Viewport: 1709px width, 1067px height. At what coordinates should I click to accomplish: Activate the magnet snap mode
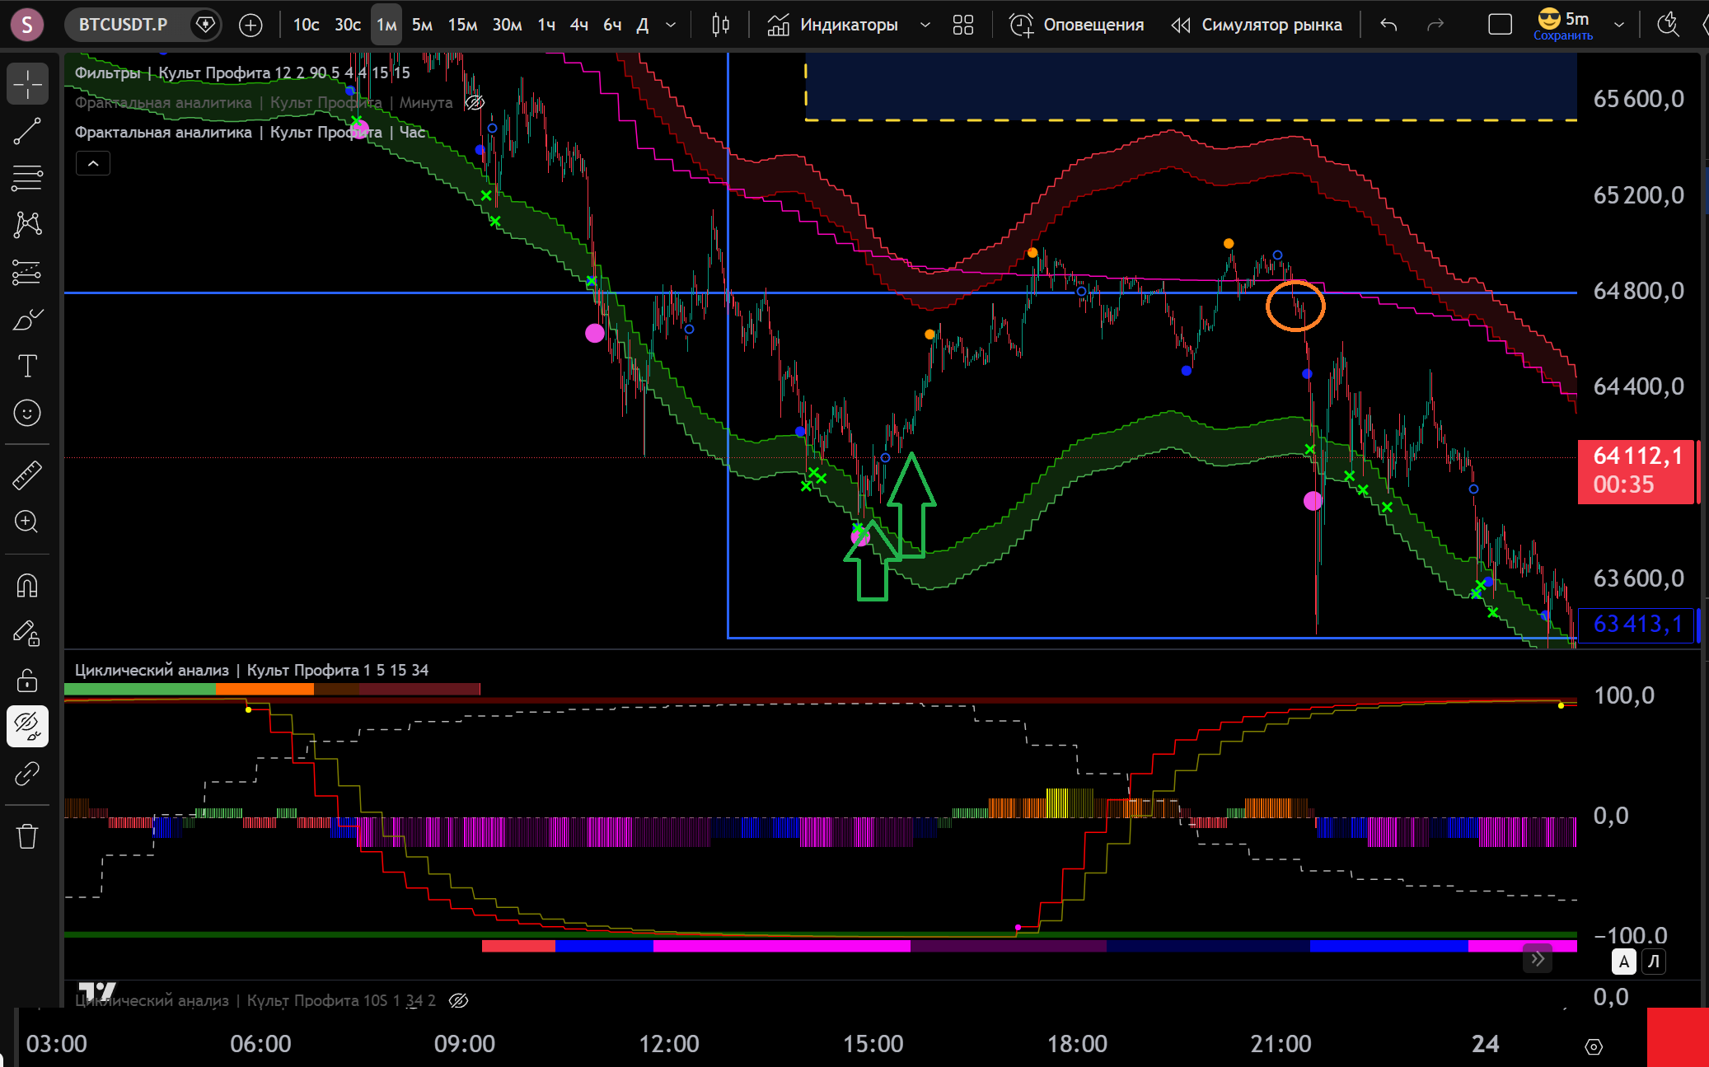pos(27,586)
